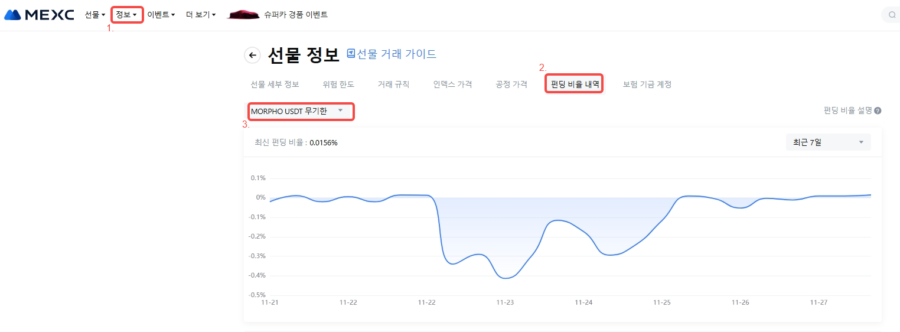Viewport: 900px width, 332px height.
Task: Open the 선물 dropdown menu
Action: click(x=94, y=15)
